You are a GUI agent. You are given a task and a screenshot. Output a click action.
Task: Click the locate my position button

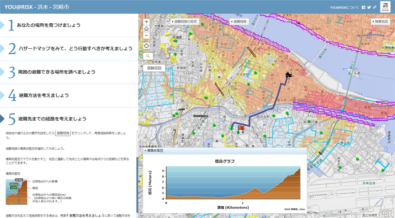click(x=147, y=45)
